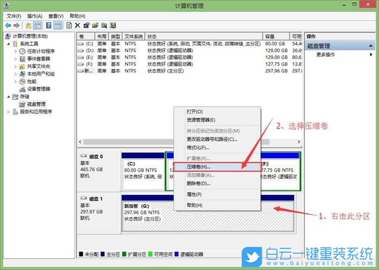Click the Back arrow toolbar icon

[x=8, y=25]
